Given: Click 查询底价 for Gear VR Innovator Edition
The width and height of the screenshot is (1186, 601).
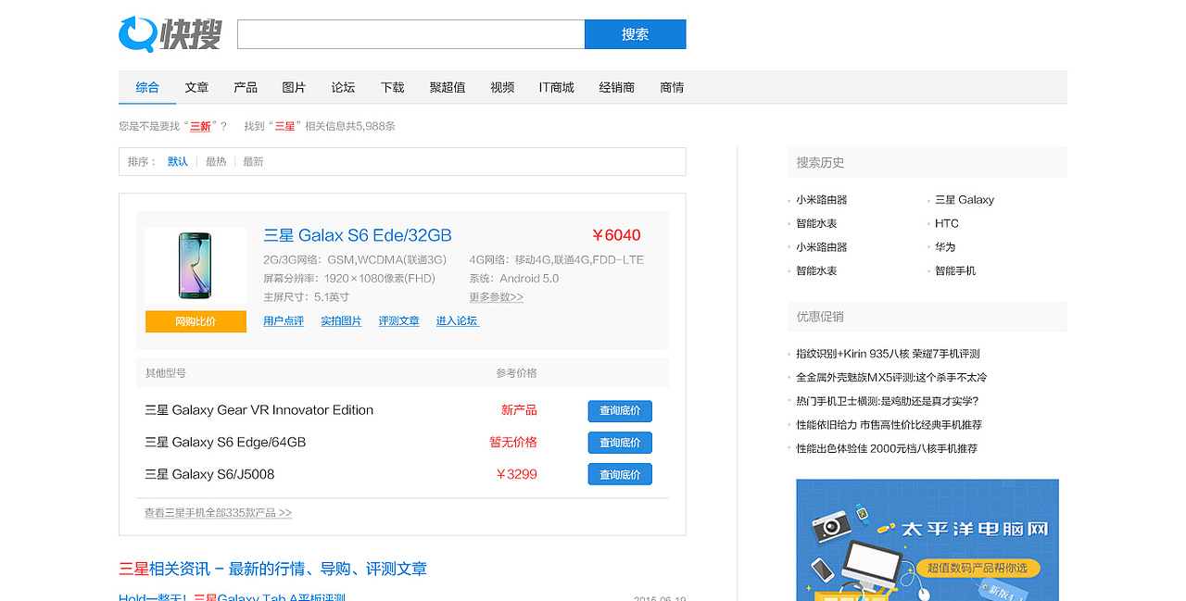Looking at the screenshot, I should [x=620, y=411].
